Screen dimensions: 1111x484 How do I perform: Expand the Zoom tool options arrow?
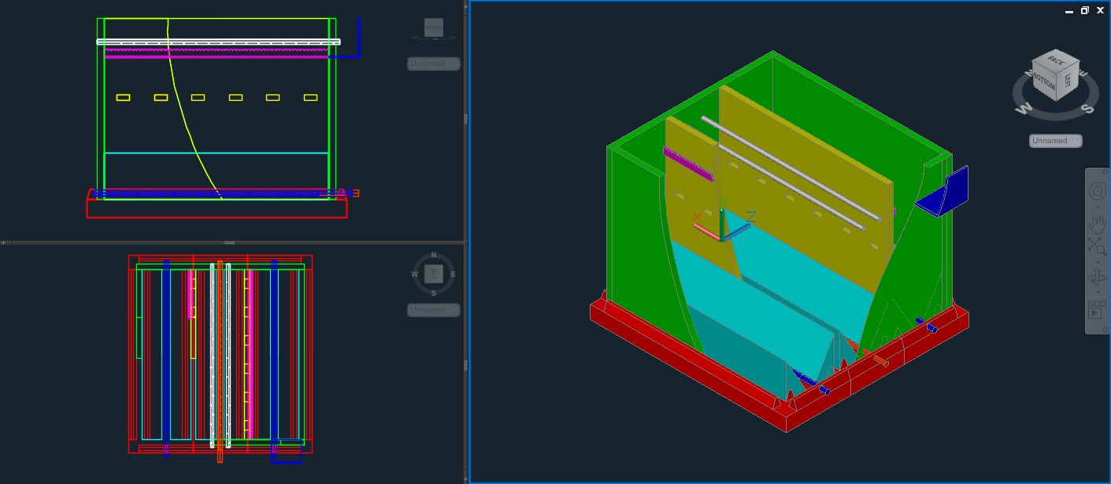(x=1098, y=262)
